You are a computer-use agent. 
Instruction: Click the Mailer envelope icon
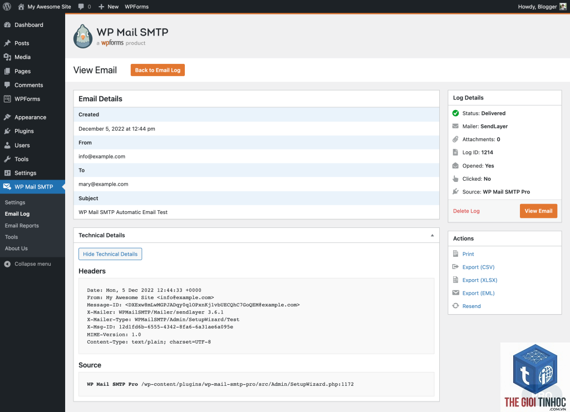(x=455, y=126)
